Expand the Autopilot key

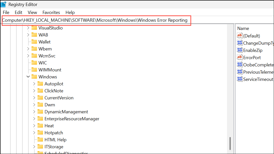click(34, 84)
